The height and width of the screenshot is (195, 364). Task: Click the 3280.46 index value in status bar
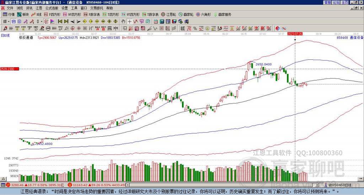click(17, 185)
